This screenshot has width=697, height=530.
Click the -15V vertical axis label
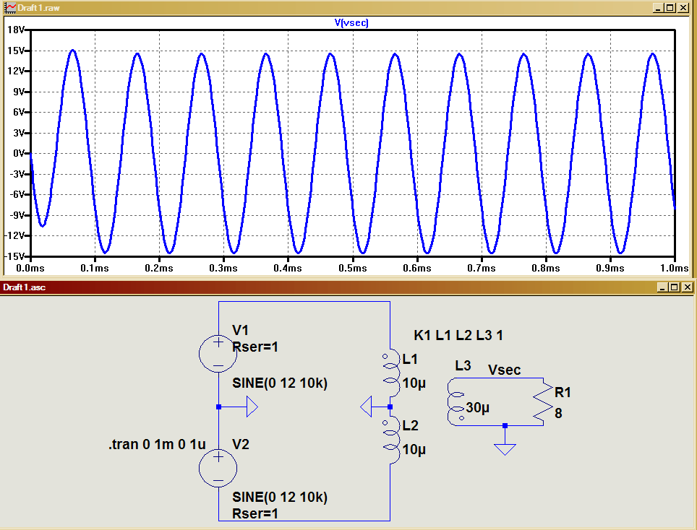click(14, 256)
